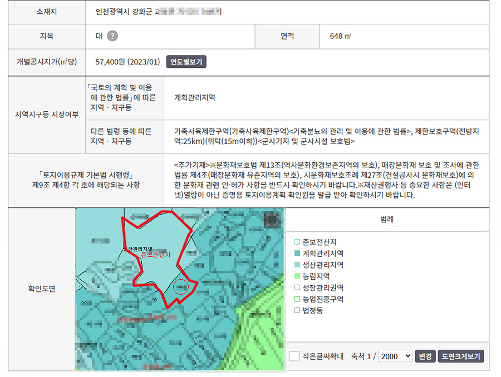This screenshot has width=501, height=377.
Task: Click the help question mark beside 지목
Action: click(x=112, y=36)
